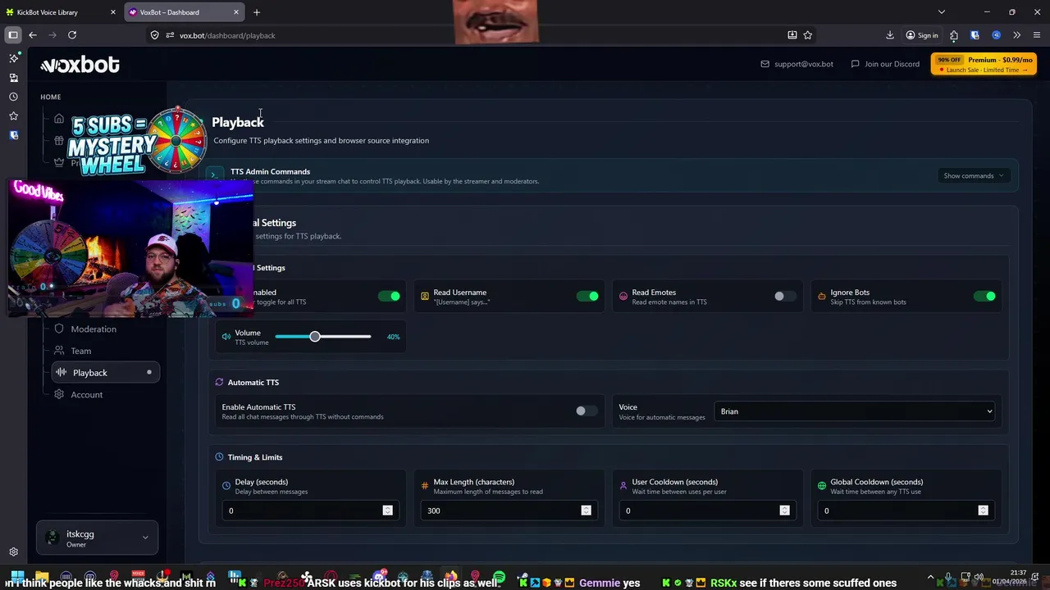Screen dimensions: 1050x590
Task: Toggle Read Username switch
Action: pyautogui.click(x=587, y=296)
